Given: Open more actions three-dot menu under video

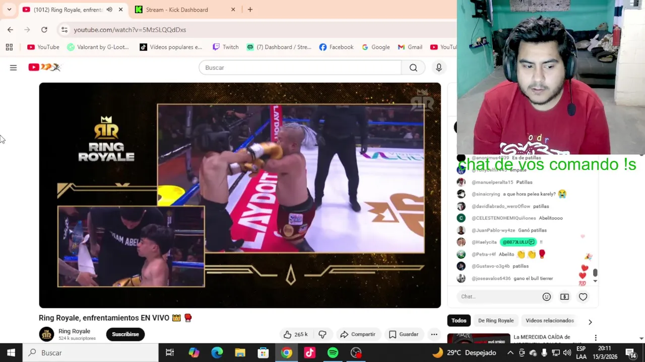Looking at the screenshot, I should click(434, 334).
